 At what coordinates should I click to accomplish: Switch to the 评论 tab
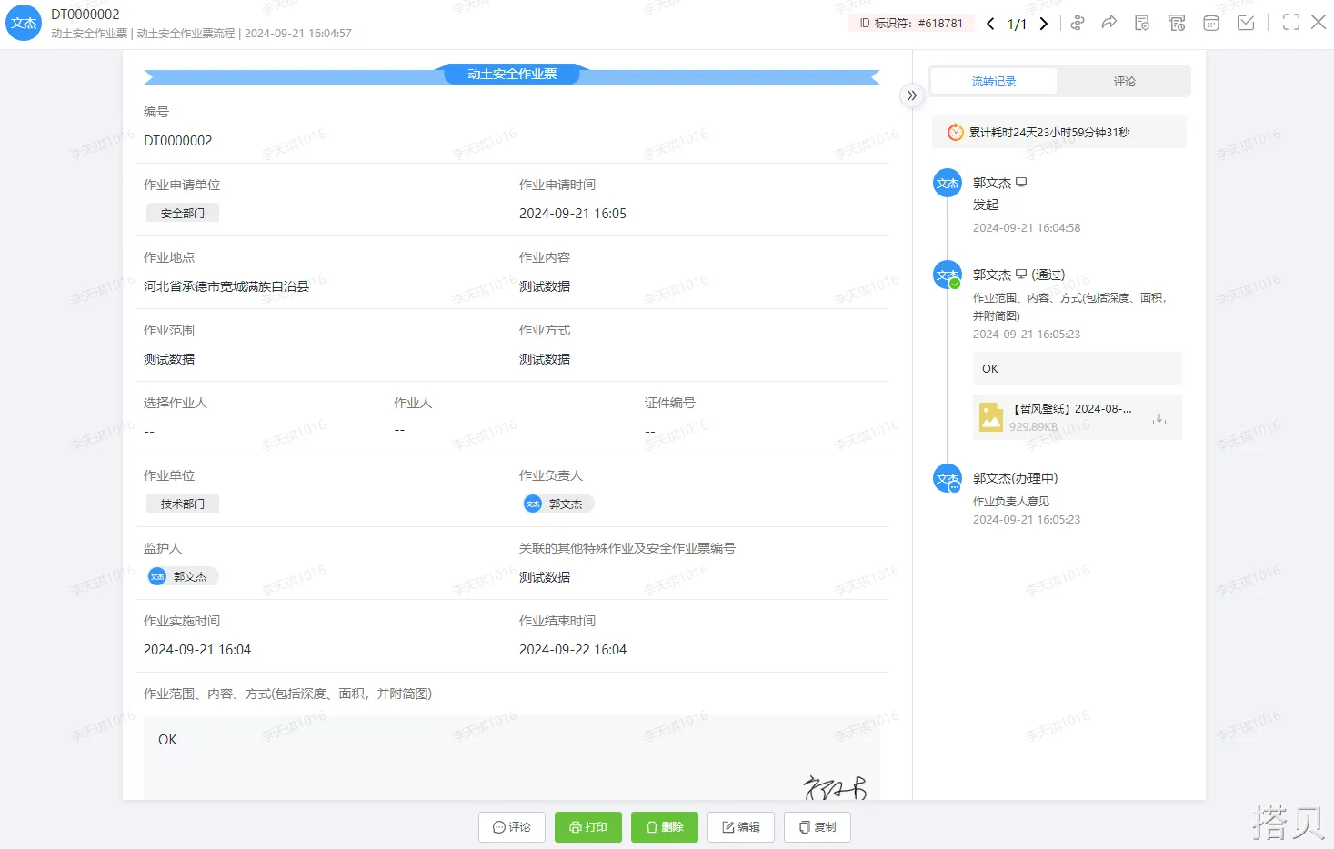point(1124,81)
